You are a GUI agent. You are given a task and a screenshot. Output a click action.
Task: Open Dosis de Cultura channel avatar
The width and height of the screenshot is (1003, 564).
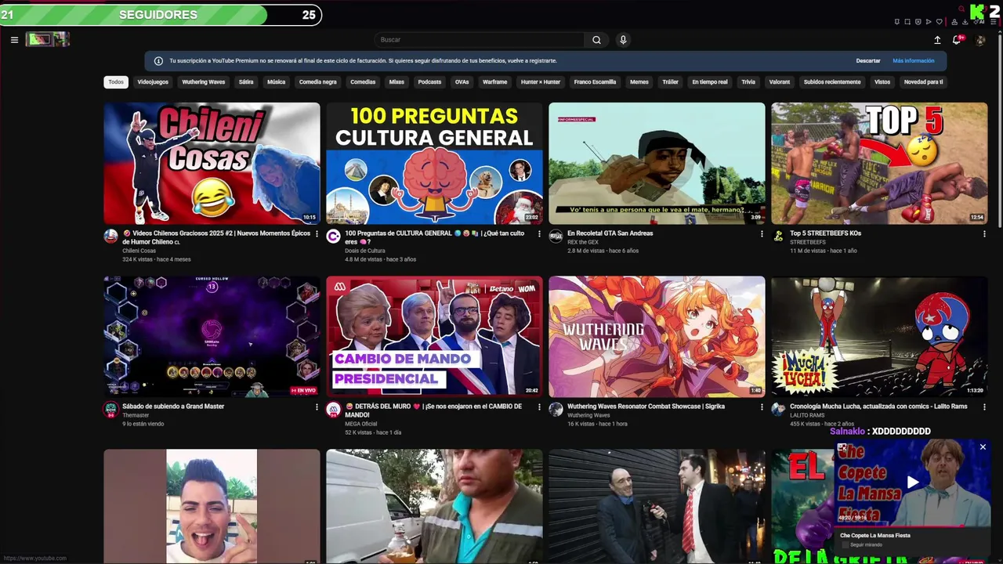(x=333, y=236)
